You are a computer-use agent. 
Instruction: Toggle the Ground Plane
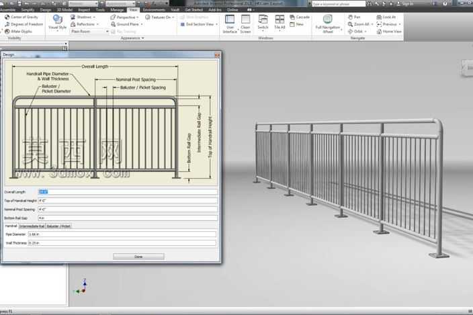(x=124, y=24)
